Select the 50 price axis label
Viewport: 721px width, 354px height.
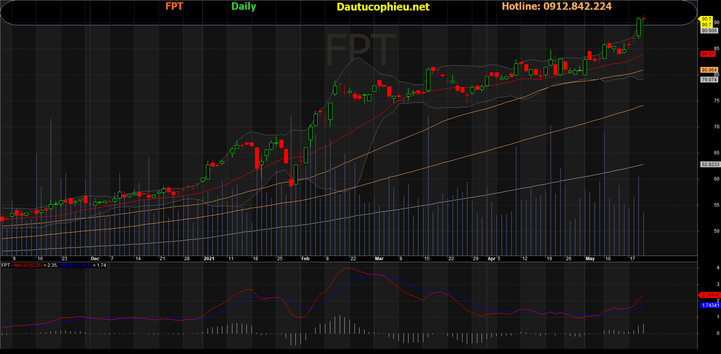(x=717, y=231)
